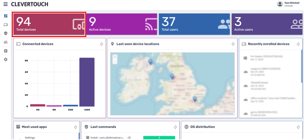Viewport: 304px width, 140px height.
Task: Click the cast icon beside Connected devices
Action: point(18,44)
